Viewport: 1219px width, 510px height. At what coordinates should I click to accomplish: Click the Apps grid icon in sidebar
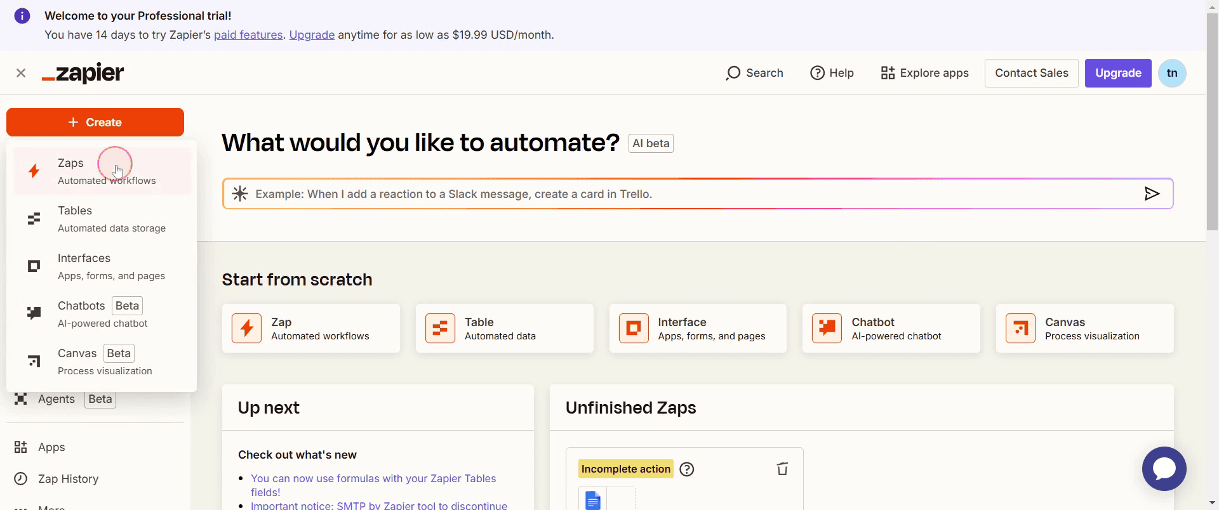(x=21, y=447)
